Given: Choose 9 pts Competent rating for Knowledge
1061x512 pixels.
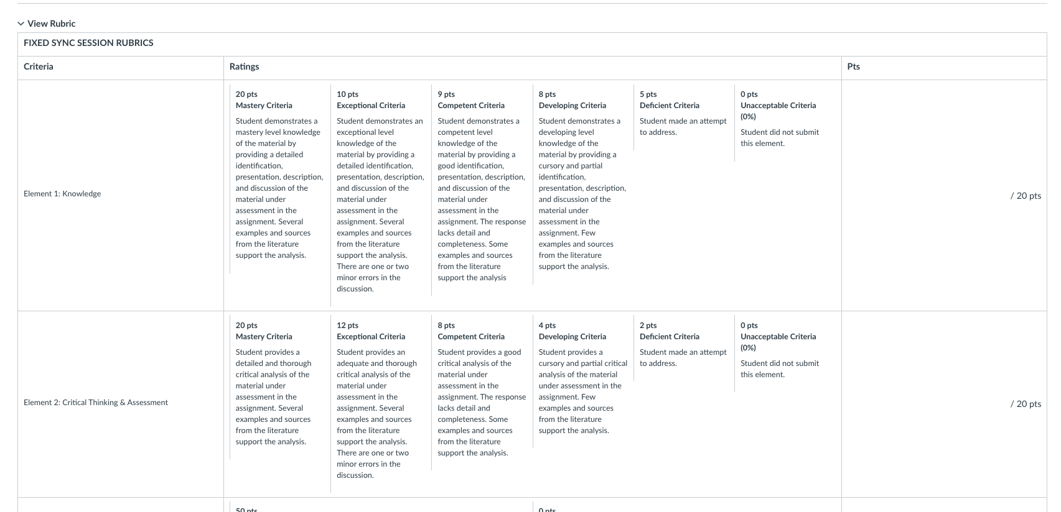Looking at the screenshot, I should 482,188.
